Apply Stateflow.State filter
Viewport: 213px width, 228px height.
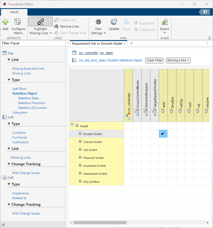28,98
